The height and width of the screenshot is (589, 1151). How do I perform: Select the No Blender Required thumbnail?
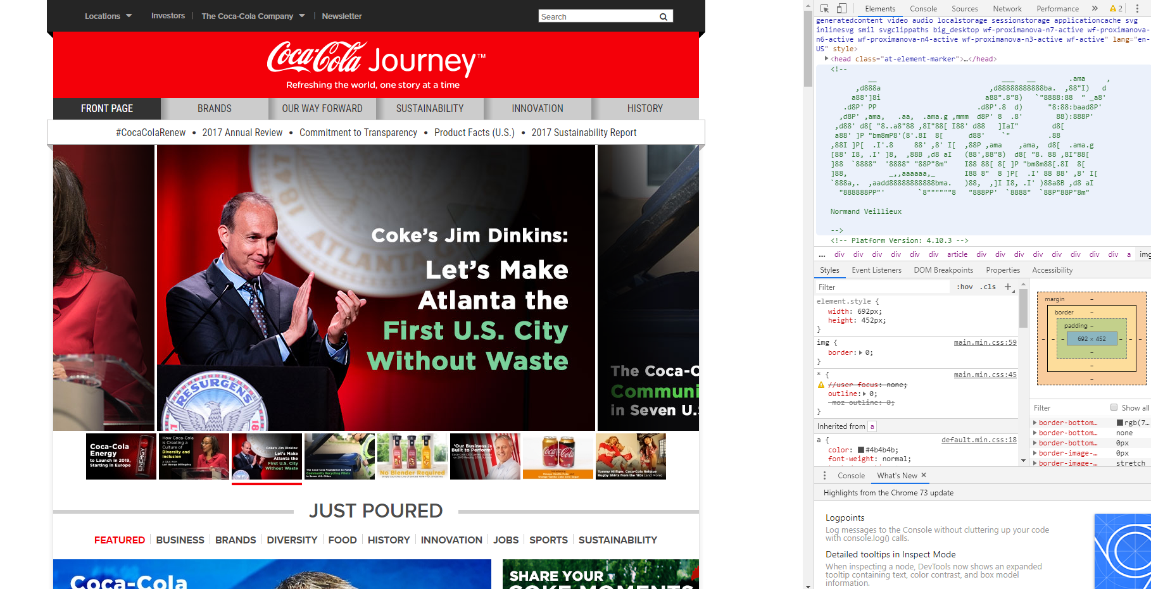[412, 456]
